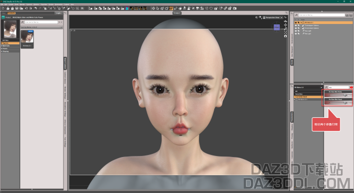Expand RN Meta 8.1 in Parameters tree
The image size is (354, 193).
coord(295,100)
